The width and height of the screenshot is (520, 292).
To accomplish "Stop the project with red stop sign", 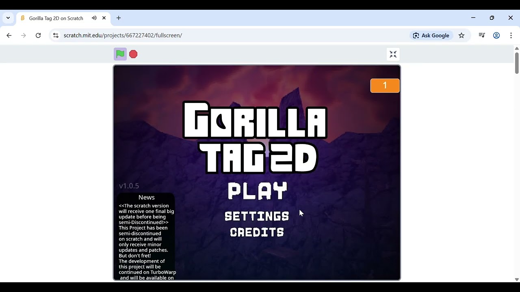I will click(x=133, y=54).
